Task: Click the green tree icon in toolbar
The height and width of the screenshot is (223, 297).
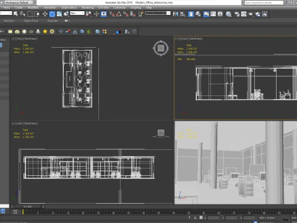Action: (88, 32)
